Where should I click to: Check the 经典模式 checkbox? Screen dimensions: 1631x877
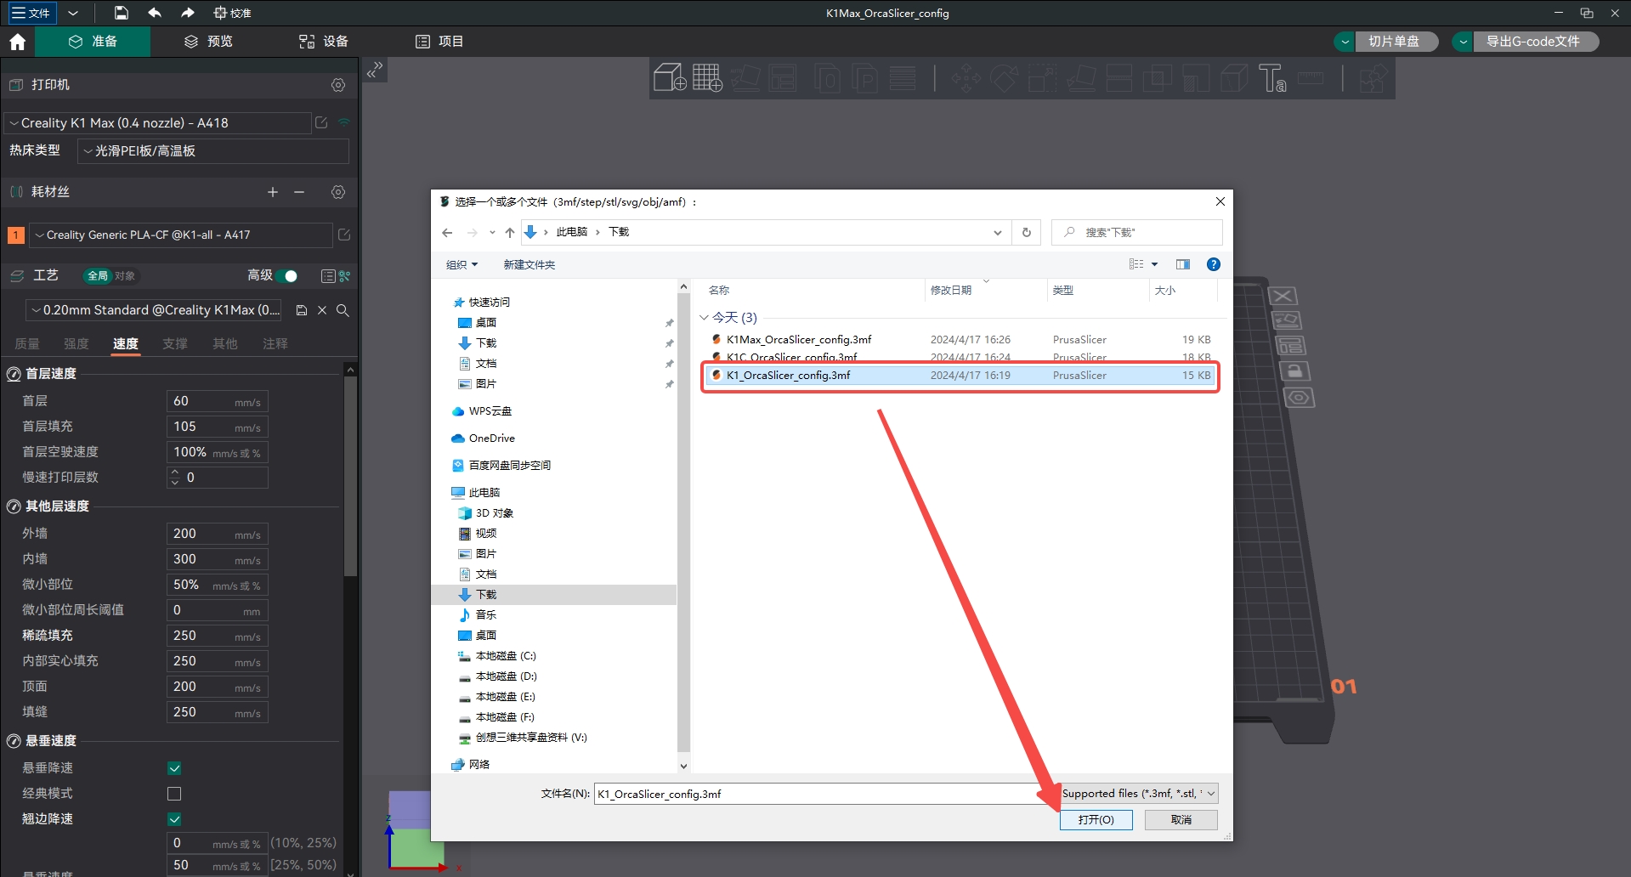pyautogui.click(x=174, y=794)
